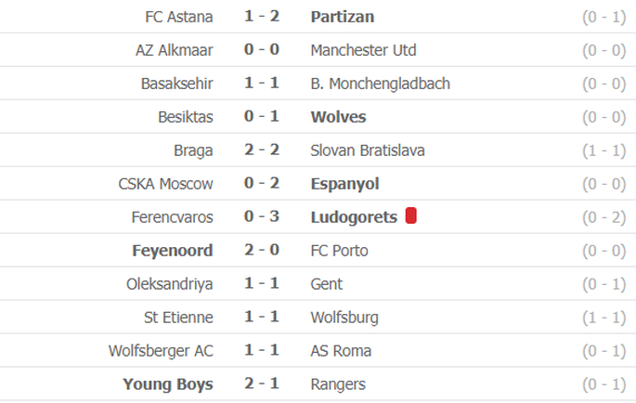Image resolution: width=636 pixels, height=403 pixels.
Task: Open the Feyenoord team link
Action: point(173,251)
